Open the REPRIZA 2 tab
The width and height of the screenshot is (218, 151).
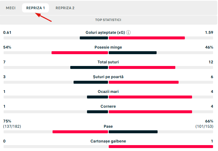point(65,8)
